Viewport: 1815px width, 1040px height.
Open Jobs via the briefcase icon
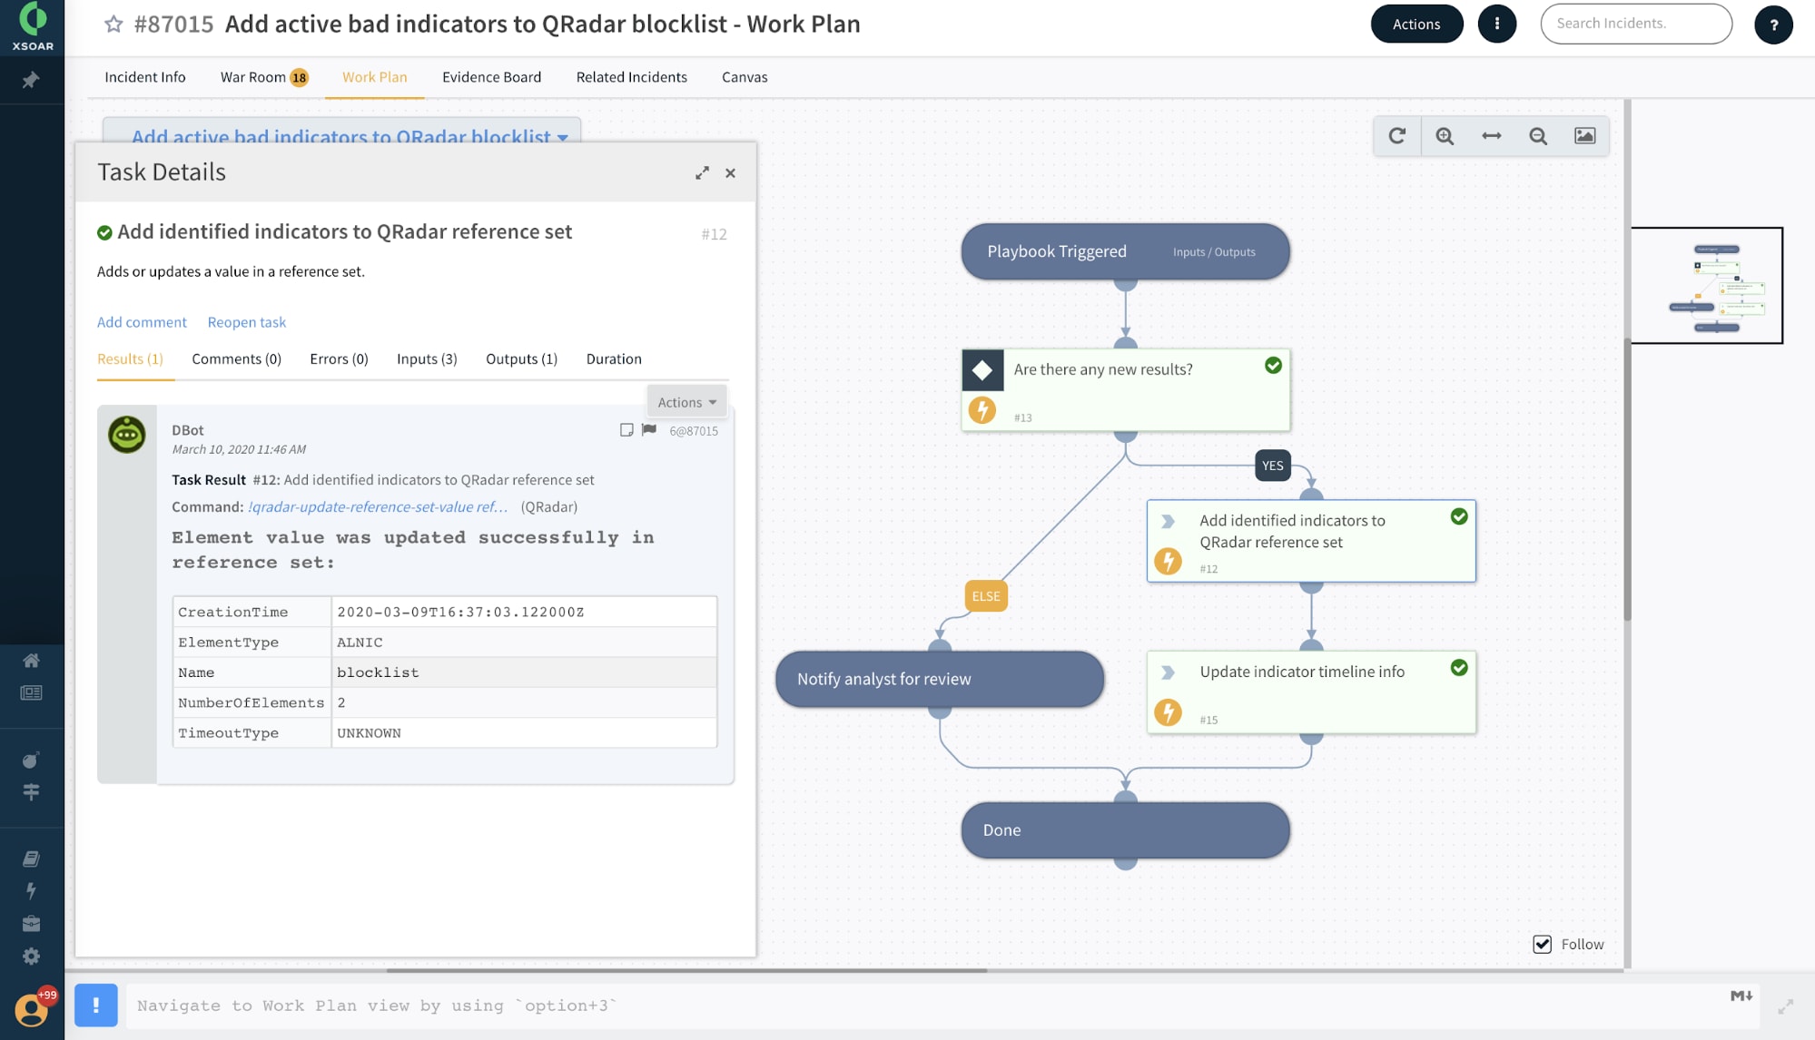pos(31,923)
